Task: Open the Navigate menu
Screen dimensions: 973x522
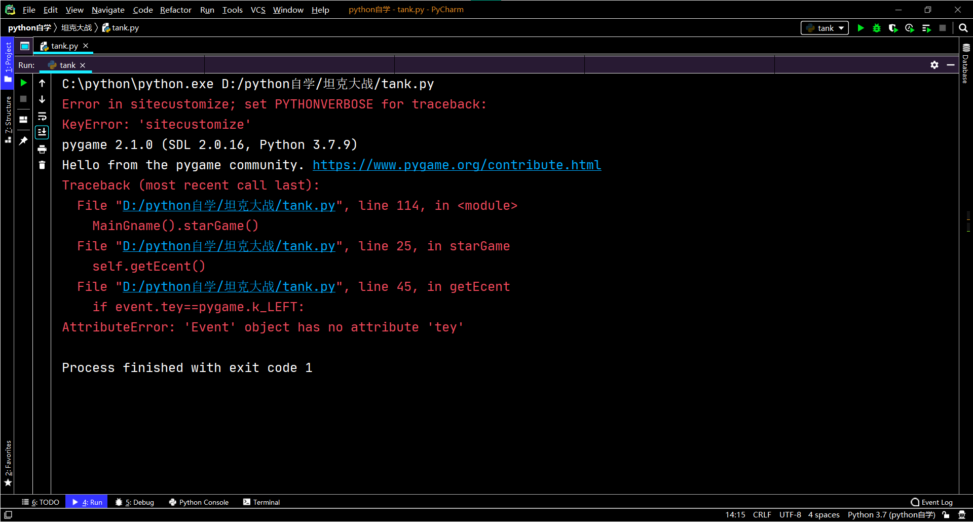Action: tap(108, 10)
